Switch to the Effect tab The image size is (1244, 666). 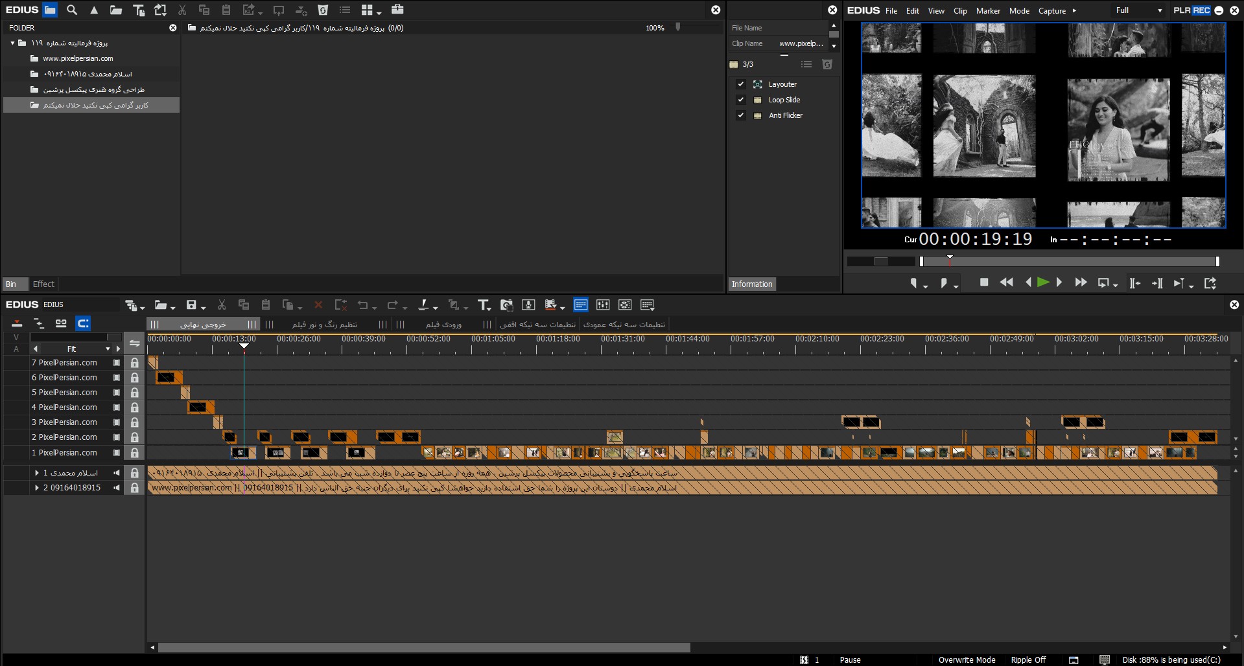pyautogui.click(x=43, y=284)
